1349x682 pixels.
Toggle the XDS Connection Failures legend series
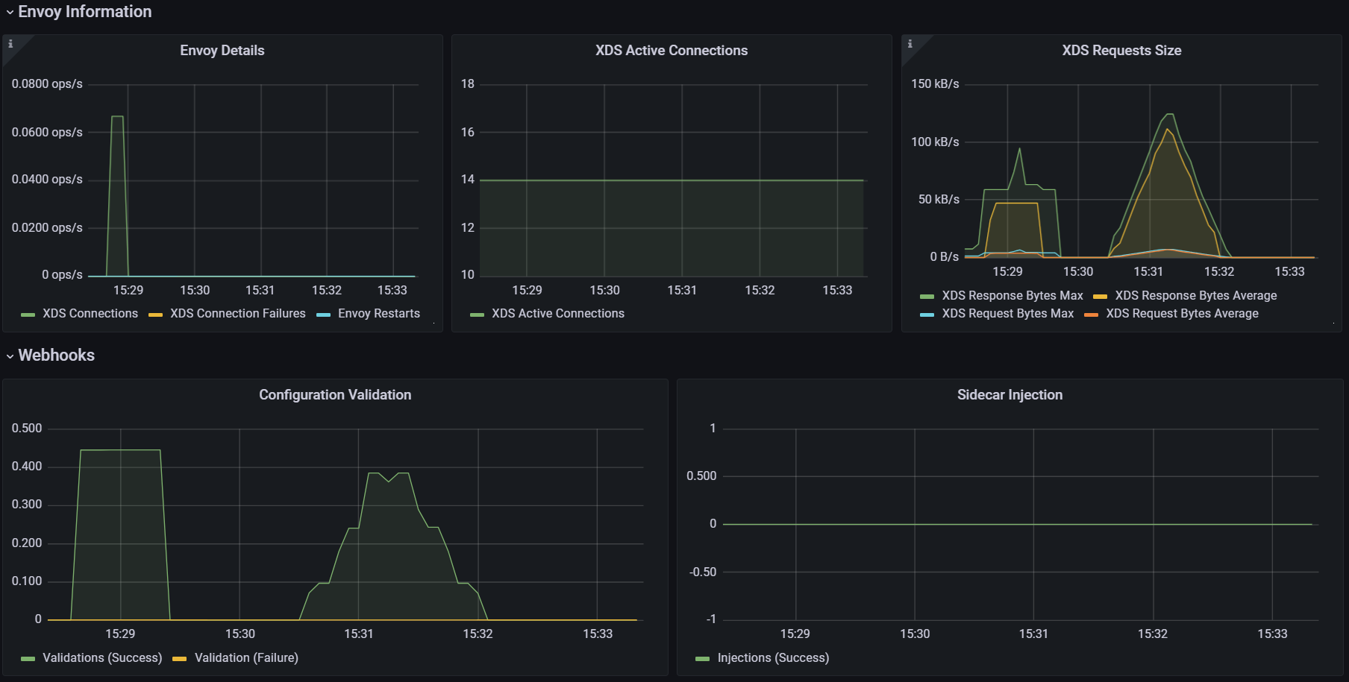coord(238,314)
